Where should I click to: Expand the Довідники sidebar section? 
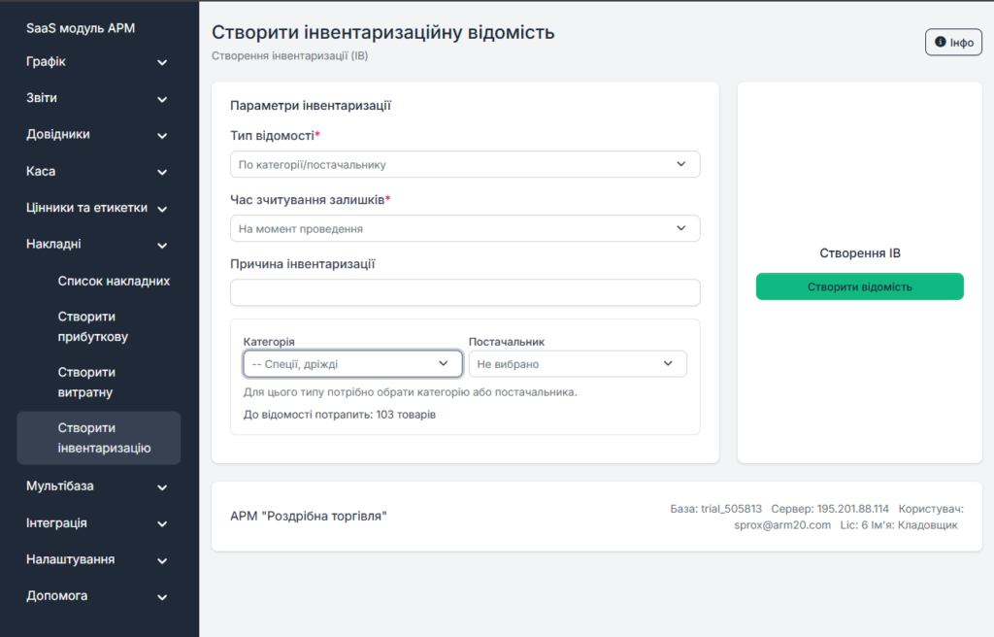97,135
